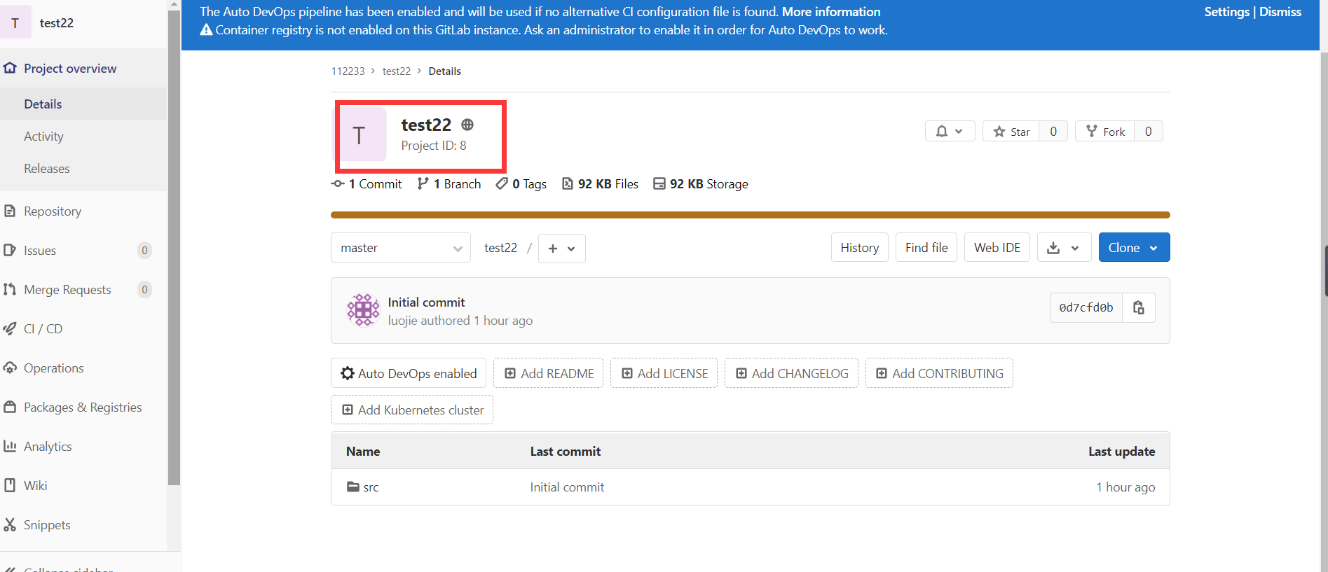Click the orange language bar
Screen dimensions: 1328x572
(x=750, y=215)
